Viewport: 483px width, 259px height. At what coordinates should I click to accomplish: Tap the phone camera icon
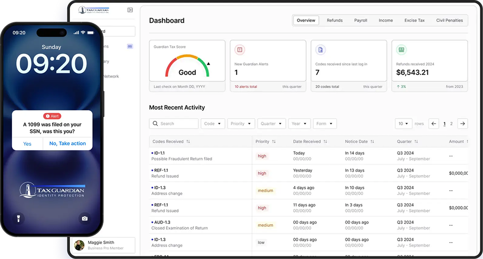pos(84,218)
